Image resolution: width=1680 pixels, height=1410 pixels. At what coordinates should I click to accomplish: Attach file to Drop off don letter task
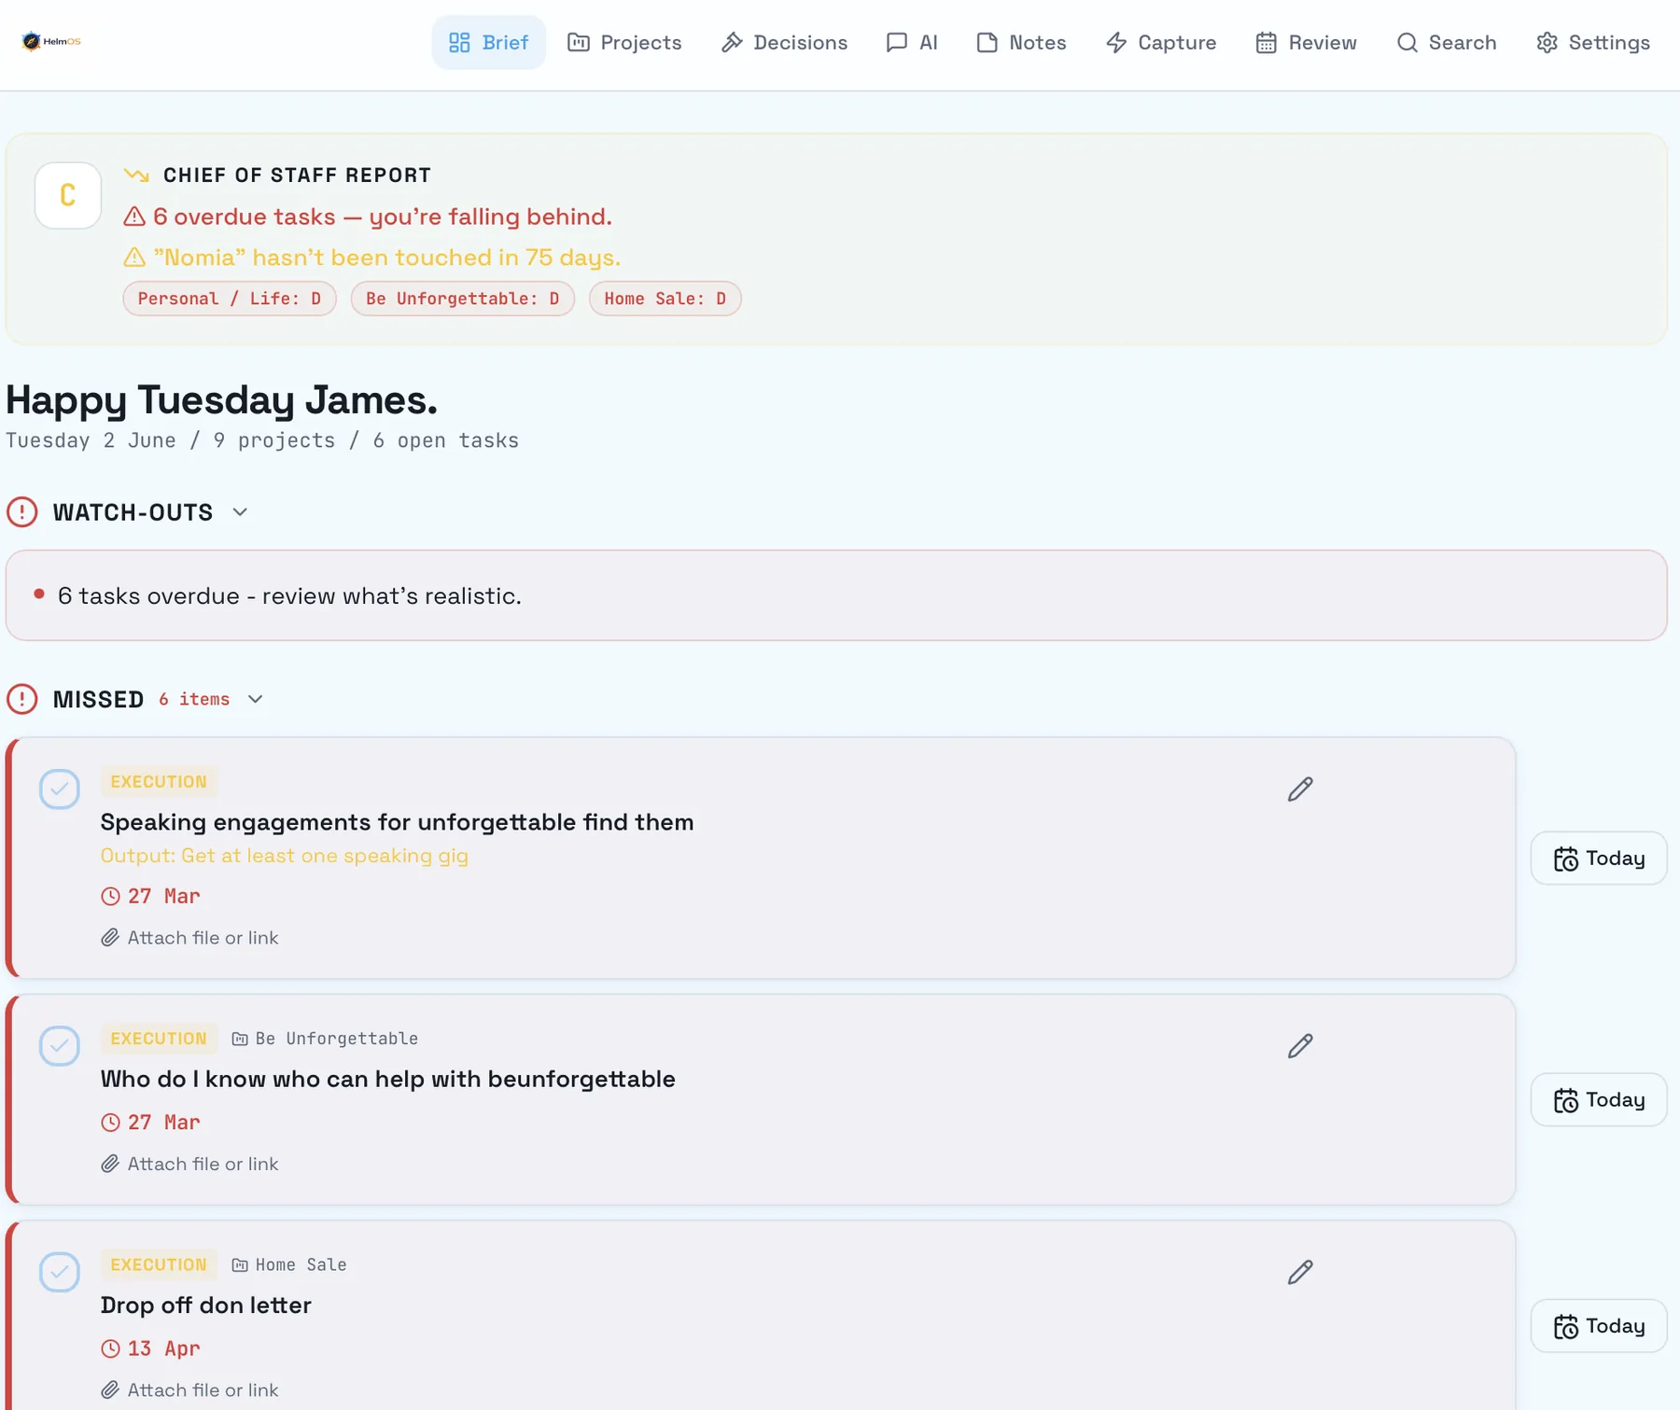click(190, 1389)
